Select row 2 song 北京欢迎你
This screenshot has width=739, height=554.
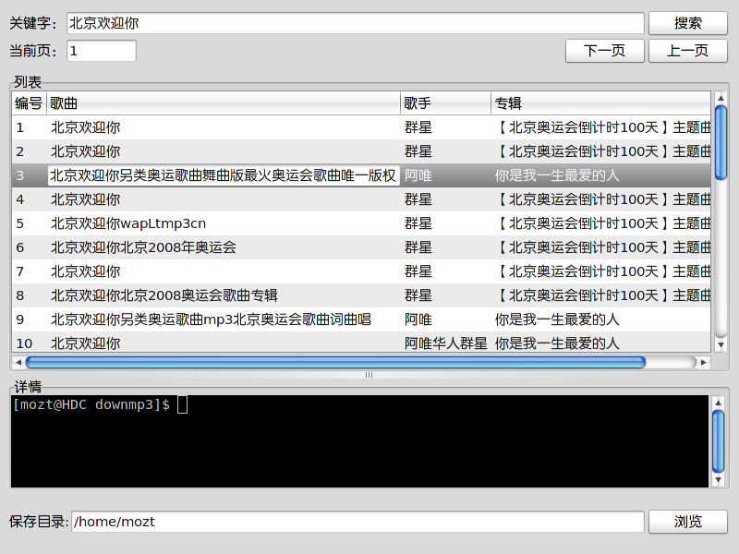click(85, 151)
